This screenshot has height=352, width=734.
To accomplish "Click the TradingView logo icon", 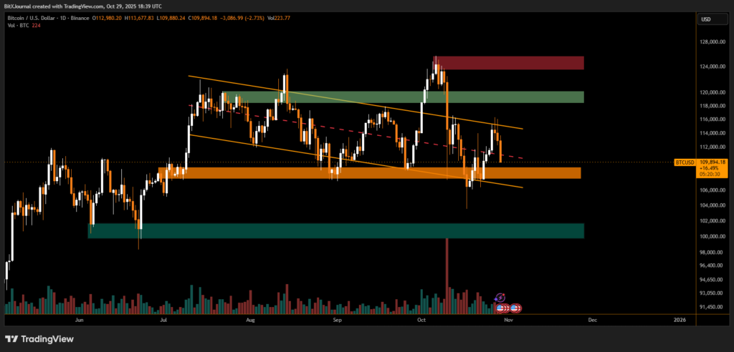I will point(11,339).
